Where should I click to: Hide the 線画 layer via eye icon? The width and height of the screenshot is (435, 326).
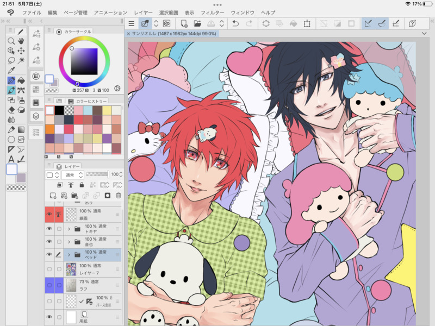pos(49,214)
